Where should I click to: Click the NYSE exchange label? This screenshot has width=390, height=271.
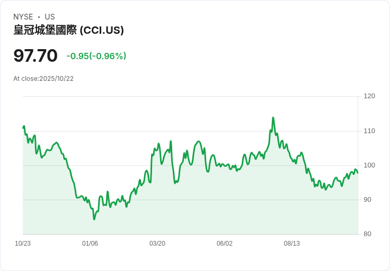pos(23,17)
